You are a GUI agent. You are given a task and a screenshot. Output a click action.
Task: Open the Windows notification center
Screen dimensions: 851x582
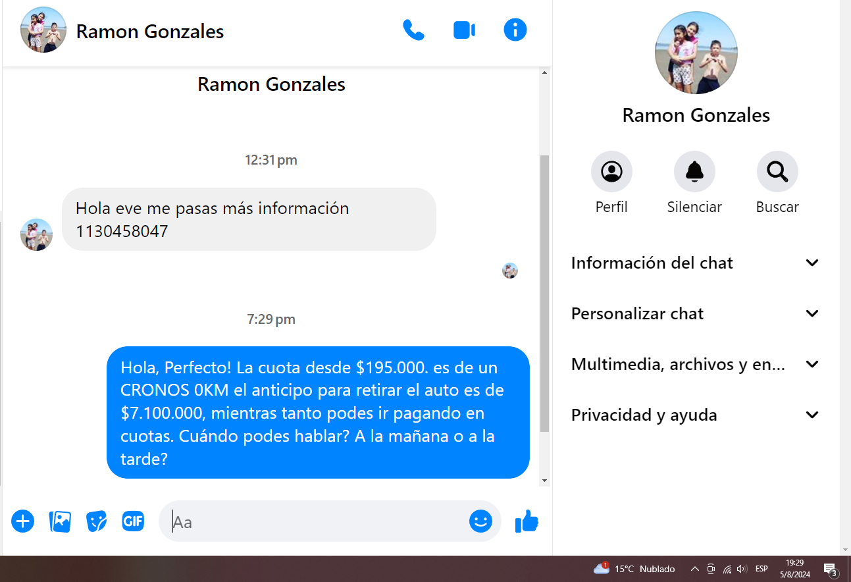point(831,569)
